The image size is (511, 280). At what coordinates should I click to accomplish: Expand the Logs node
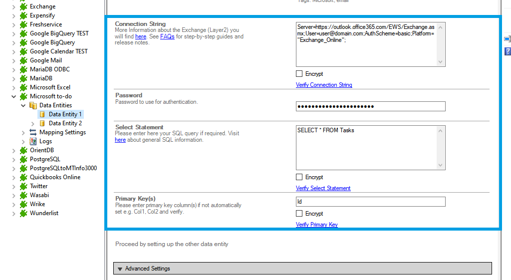click(x=23, y=141)
